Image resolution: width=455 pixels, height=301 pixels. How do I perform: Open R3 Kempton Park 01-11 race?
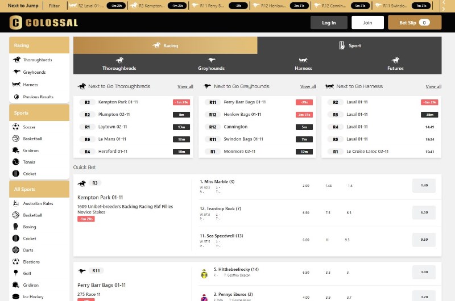(x=134, y=102)
